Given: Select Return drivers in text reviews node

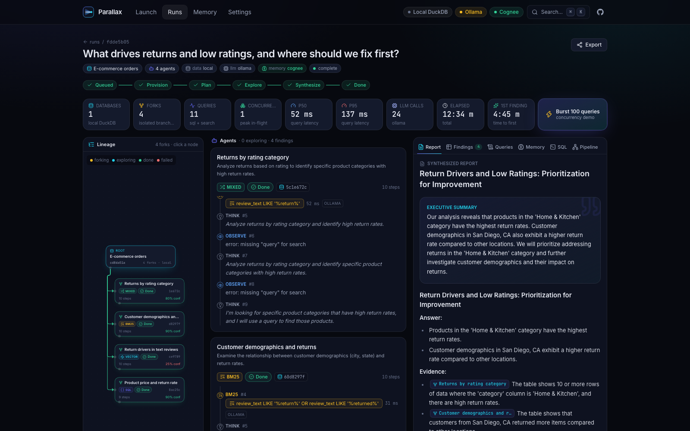Looking at the screenshot, I should [150, 356].
